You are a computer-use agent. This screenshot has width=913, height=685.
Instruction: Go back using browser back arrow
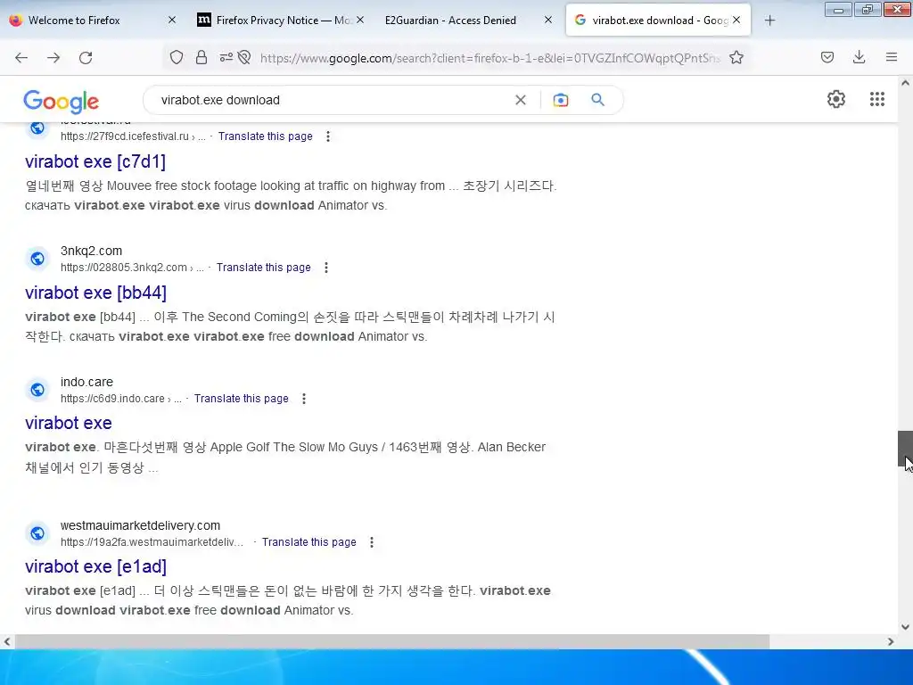(x=21, y=58)
